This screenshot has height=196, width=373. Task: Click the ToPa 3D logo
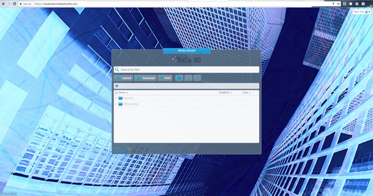coord(186,60)
